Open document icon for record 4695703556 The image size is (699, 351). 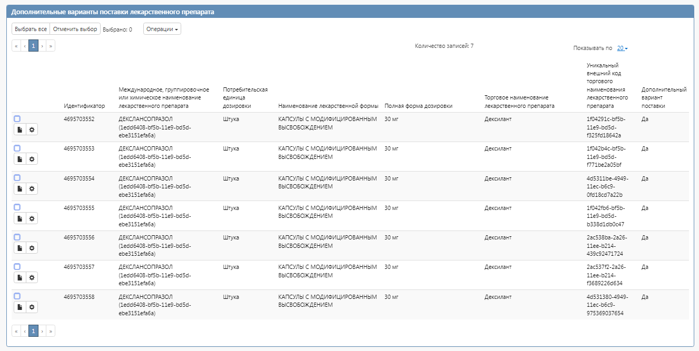coord(19,248)
